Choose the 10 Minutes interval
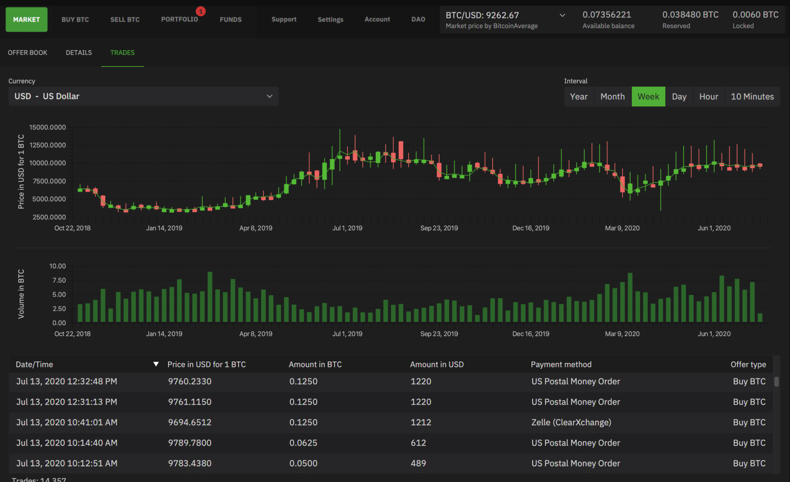This screenshot has width=790, height=482. [752, 97]
